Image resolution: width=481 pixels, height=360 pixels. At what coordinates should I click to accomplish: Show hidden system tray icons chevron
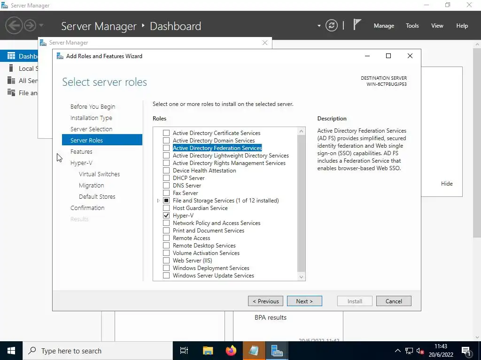[397, 351]
